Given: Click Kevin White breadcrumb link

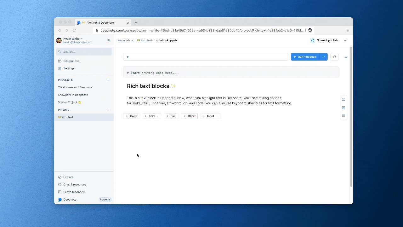Looking at the screenshot, I should (125, 40).
